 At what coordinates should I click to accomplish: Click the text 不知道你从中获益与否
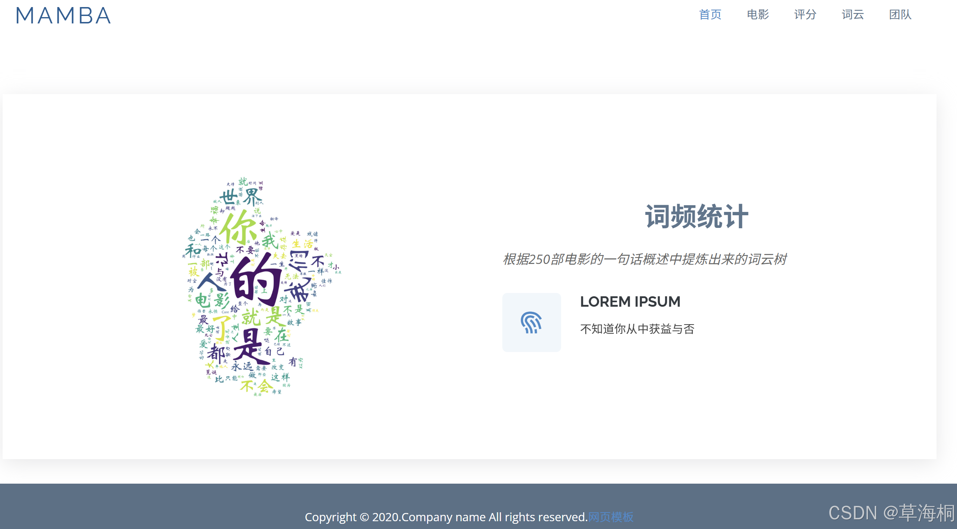[637, 329]
